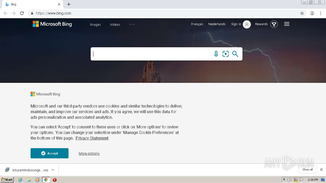This screenshot has height=183, width=326.
Task: Open a new browser tab
Action: point(69,4)
